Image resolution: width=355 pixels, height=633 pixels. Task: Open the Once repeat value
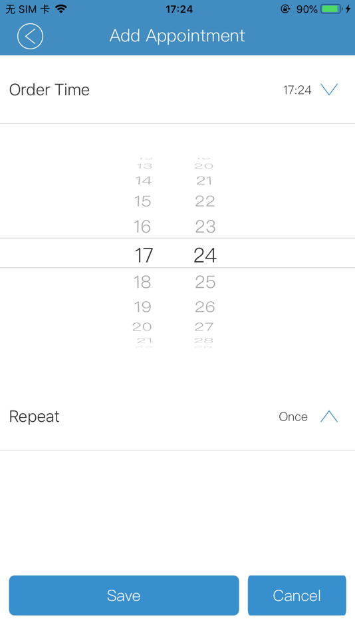click(x=293, y=416)
